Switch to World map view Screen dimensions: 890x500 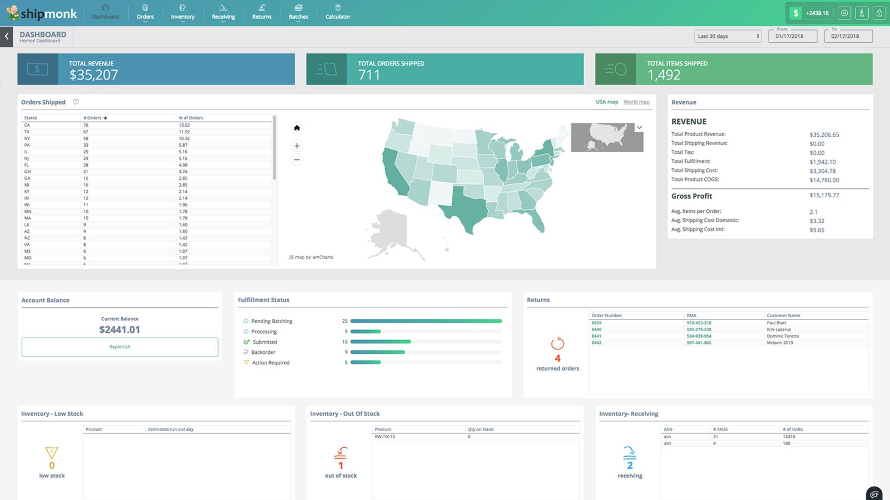636,102
